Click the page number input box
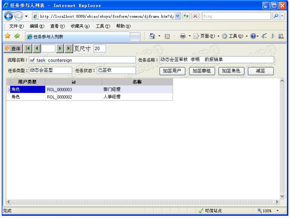 coord(48,49)
